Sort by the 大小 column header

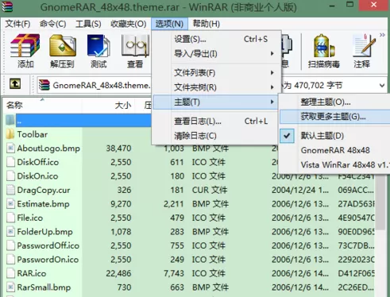[108, 106]
